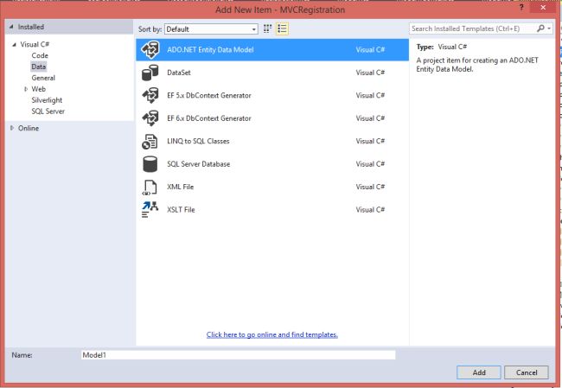Open the dialog help question mark
562x388 pixels.
click(521, 7)
